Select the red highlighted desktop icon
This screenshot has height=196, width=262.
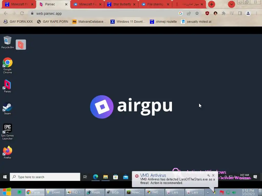coord(21,44)
